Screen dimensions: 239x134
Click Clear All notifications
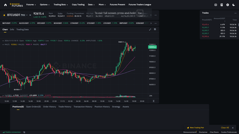click(x=225, y=128)
